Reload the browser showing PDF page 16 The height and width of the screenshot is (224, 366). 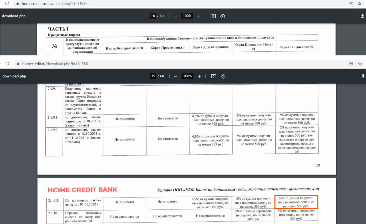(7, 4)
